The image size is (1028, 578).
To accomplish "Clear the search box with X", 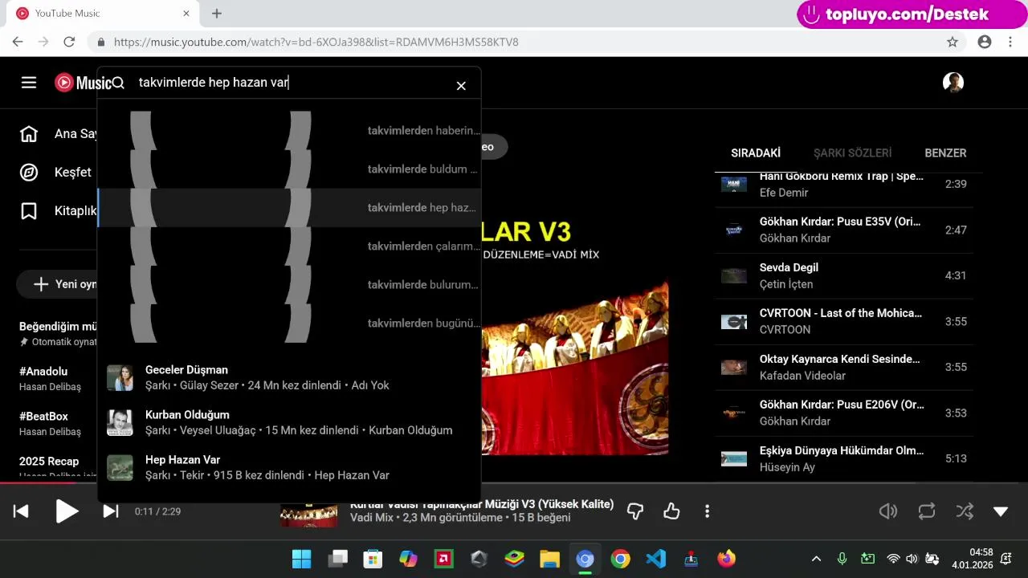I will pyautogui.click(x=461, y=85).
